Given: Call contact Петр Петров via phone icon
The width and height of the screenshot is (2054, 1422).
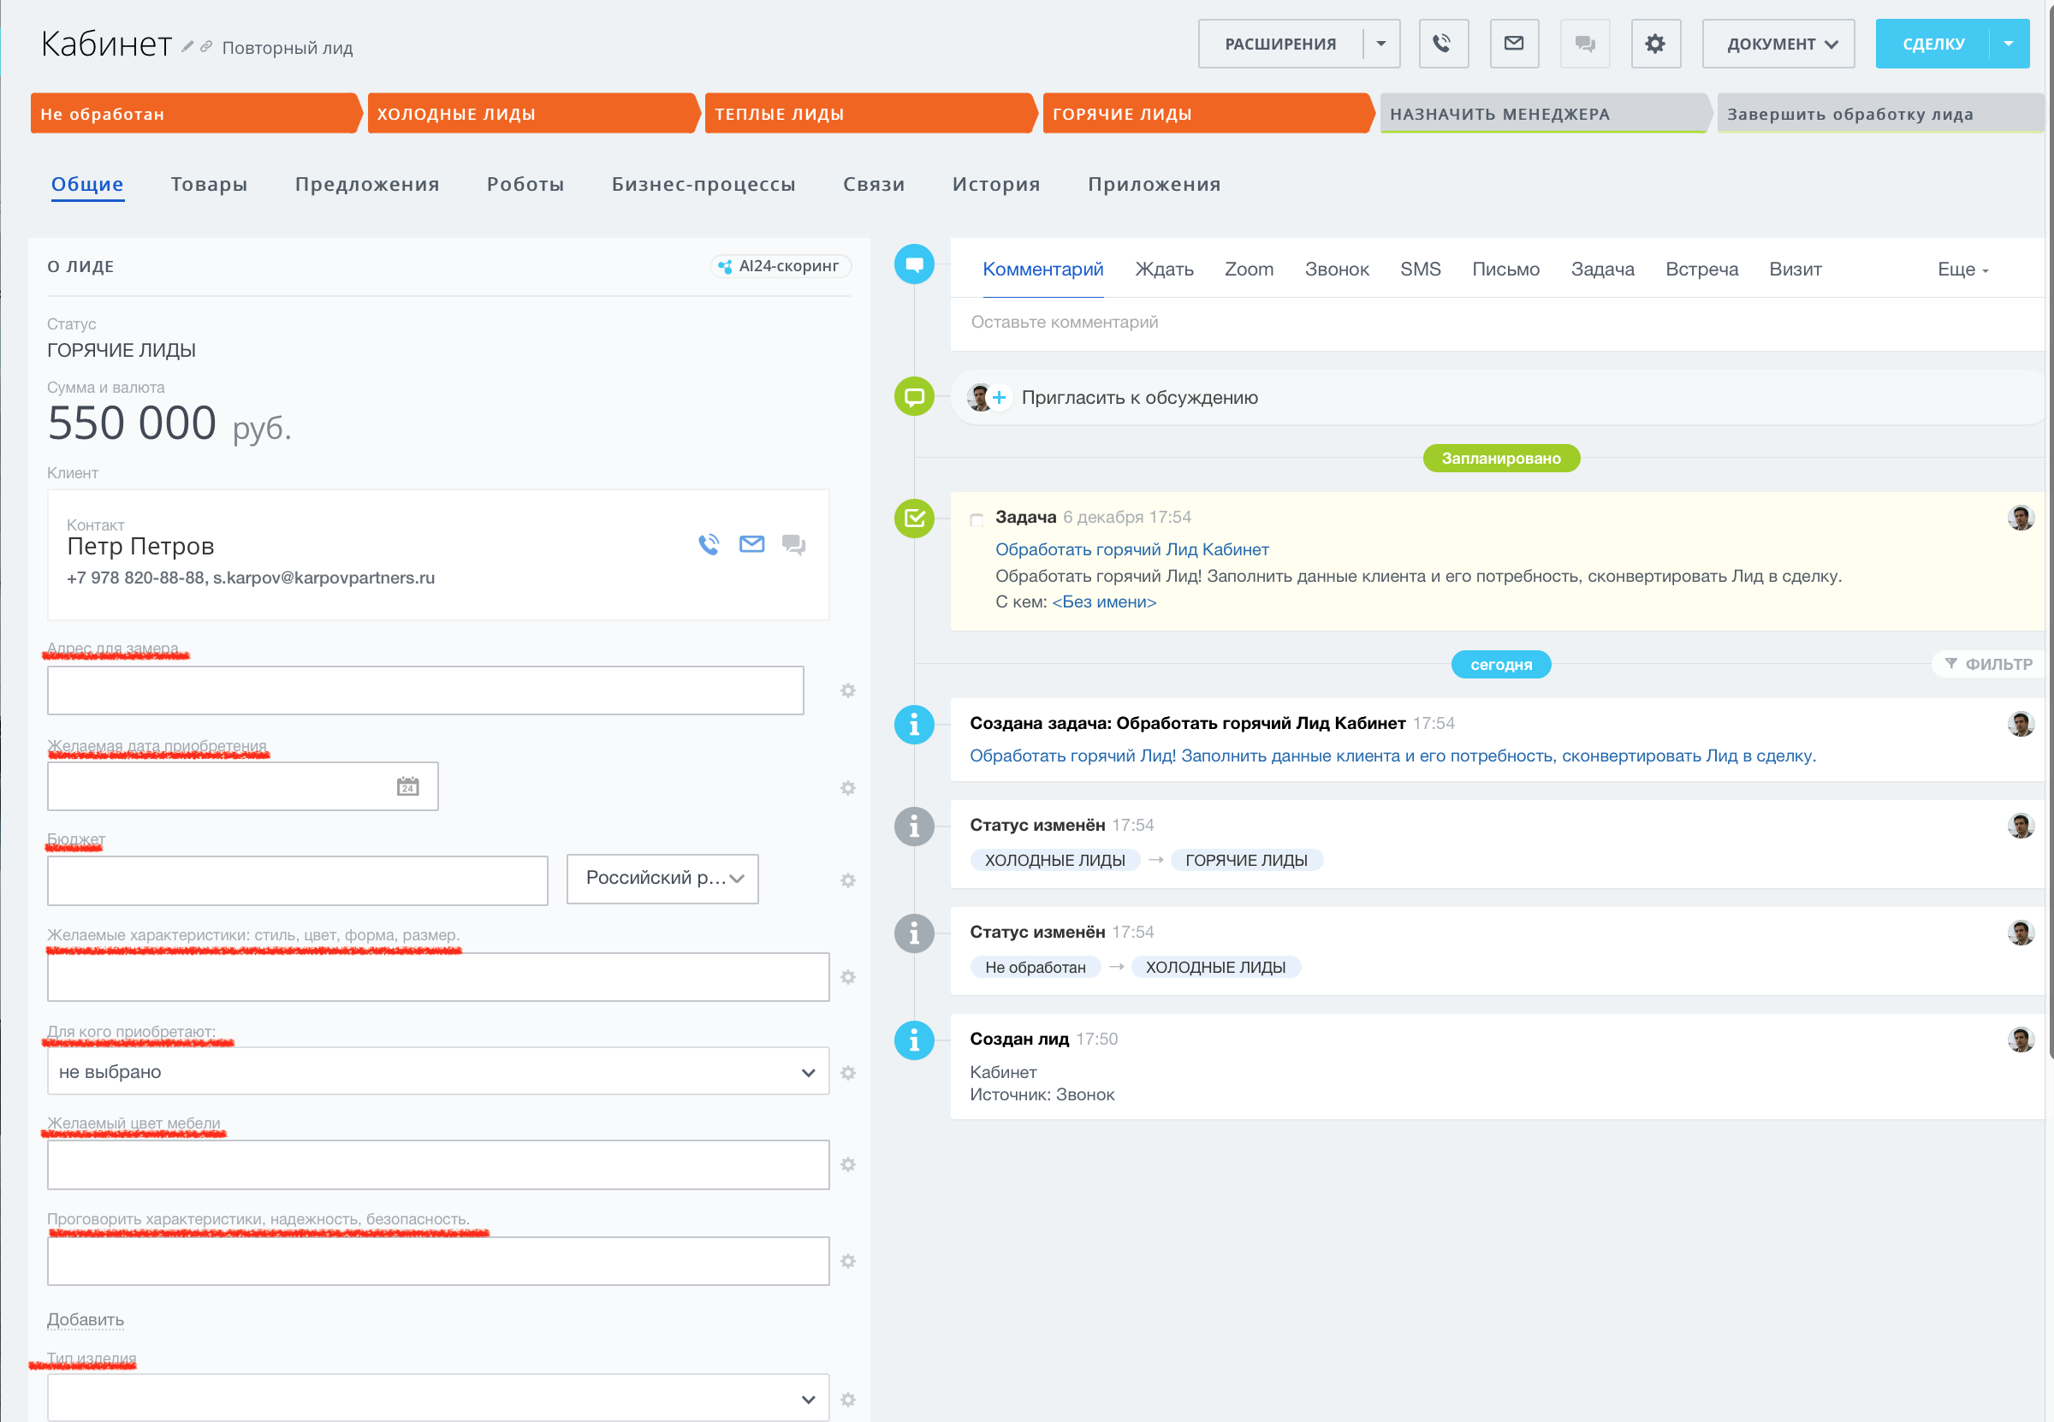Looking at the screenshot, I should tap(709, 544).
